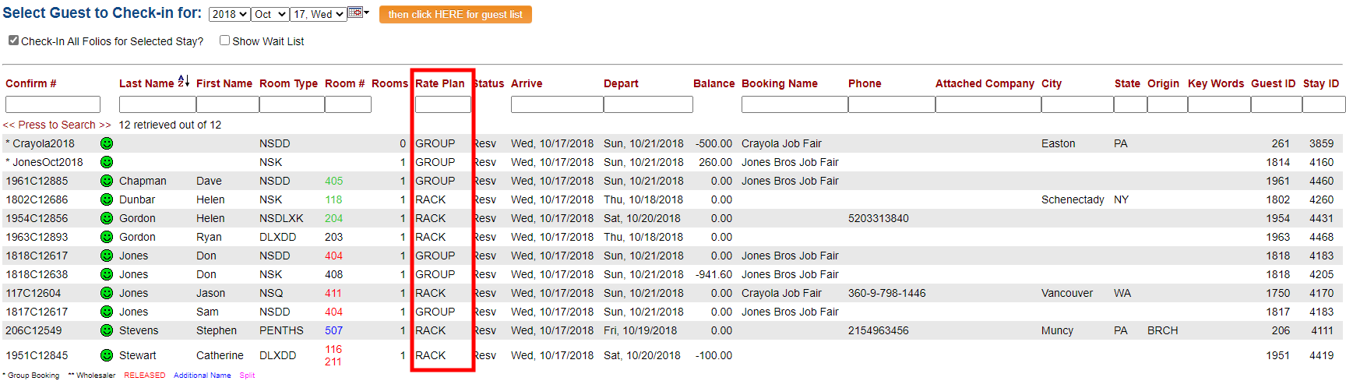Uncheck Check-In All Folios for Selected Stay
The width and height of the screenshot is (1346, 388).
tap(13, 41)
